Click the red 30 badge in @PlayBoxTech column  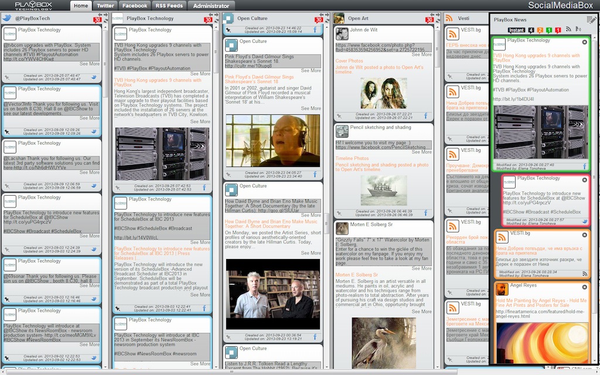click(97, 20)
